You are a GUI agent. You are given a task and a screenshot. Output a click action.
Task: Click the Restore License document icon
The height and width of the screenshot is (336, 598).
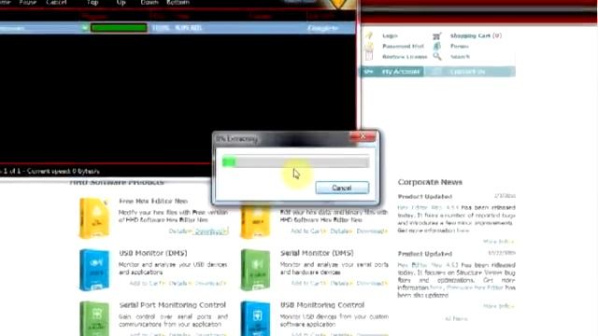369,56
